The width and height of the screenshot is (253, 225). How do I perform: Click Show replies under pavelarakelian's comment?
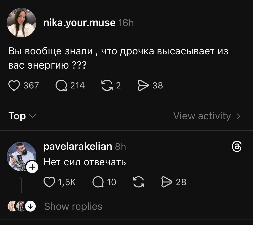(73, 206)
